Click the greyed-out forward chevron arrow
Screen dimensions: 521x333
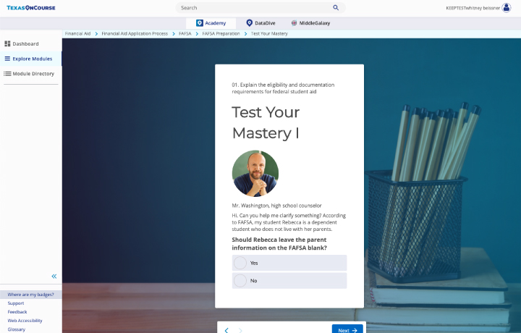240,330
